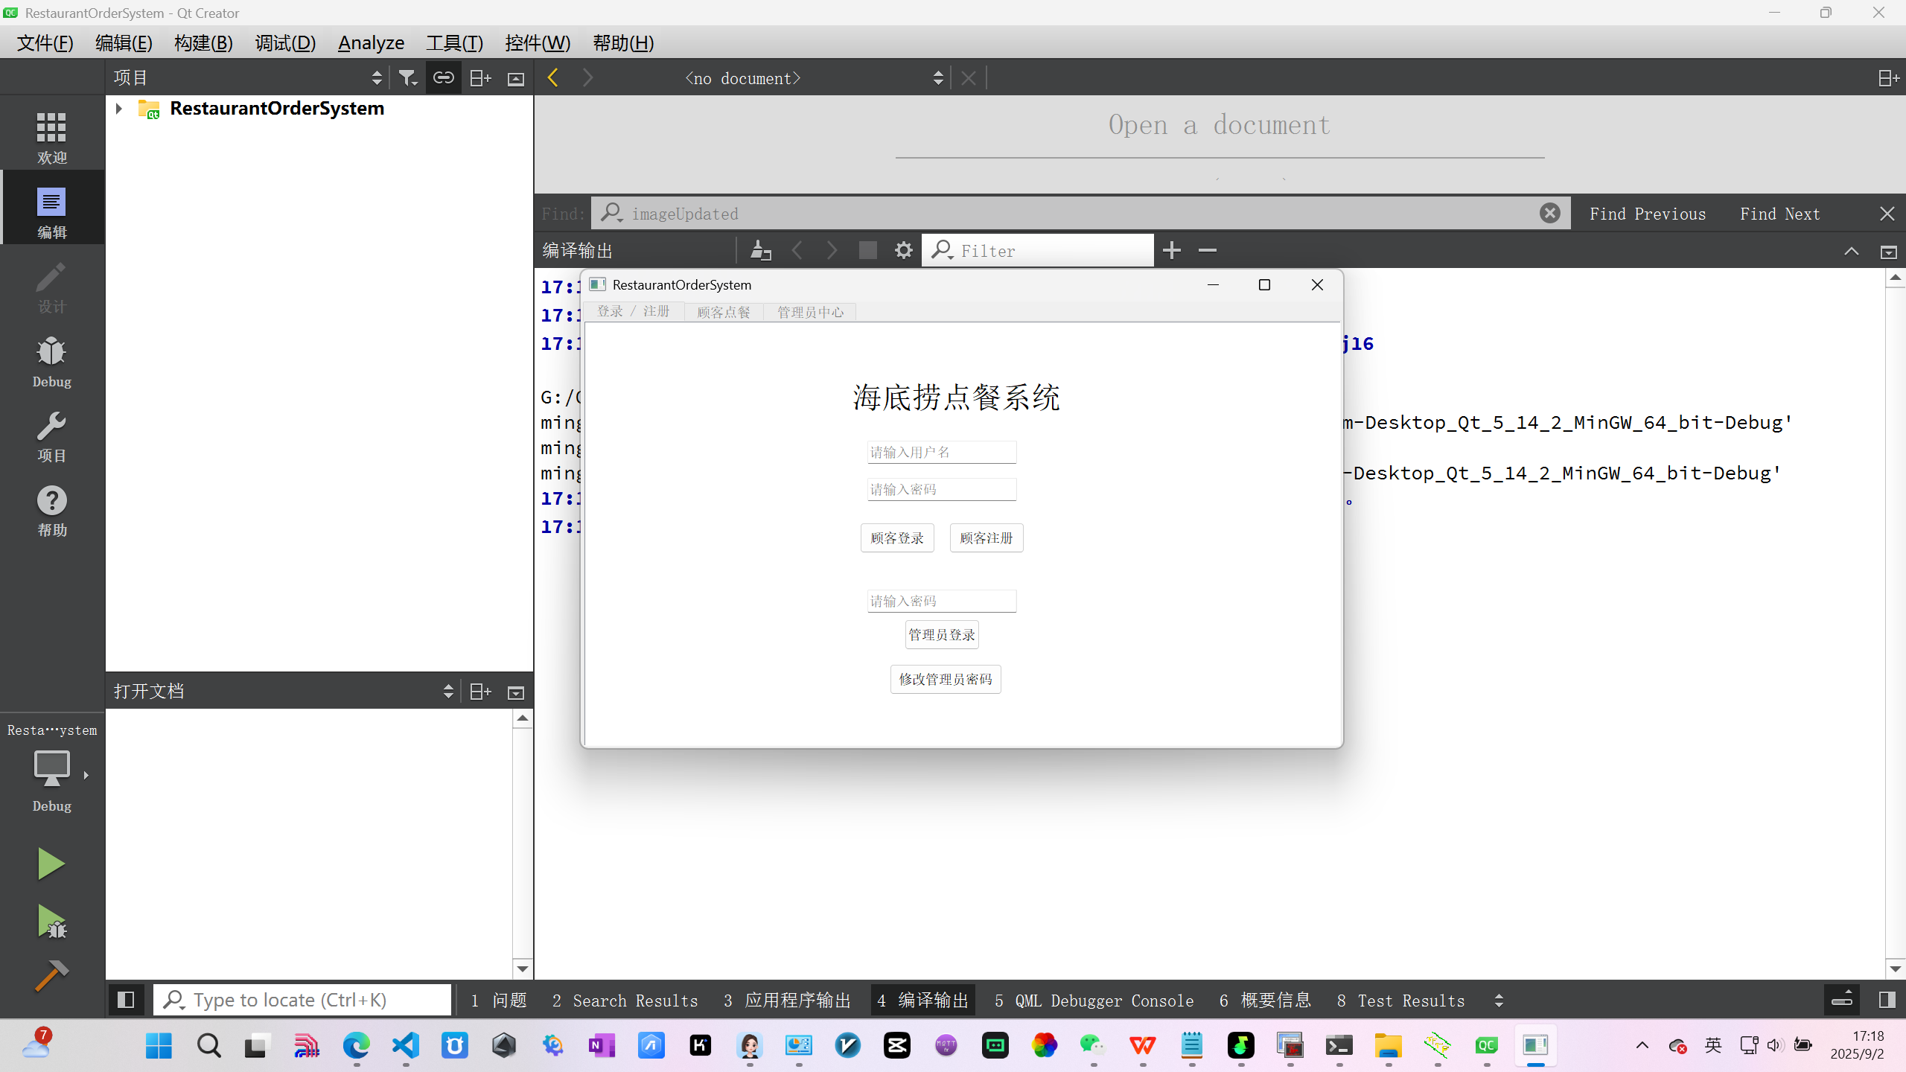The width and height of the screenshot is (1906, 1072).
Task: Build project with hammer icon
Action: point(51,975)
